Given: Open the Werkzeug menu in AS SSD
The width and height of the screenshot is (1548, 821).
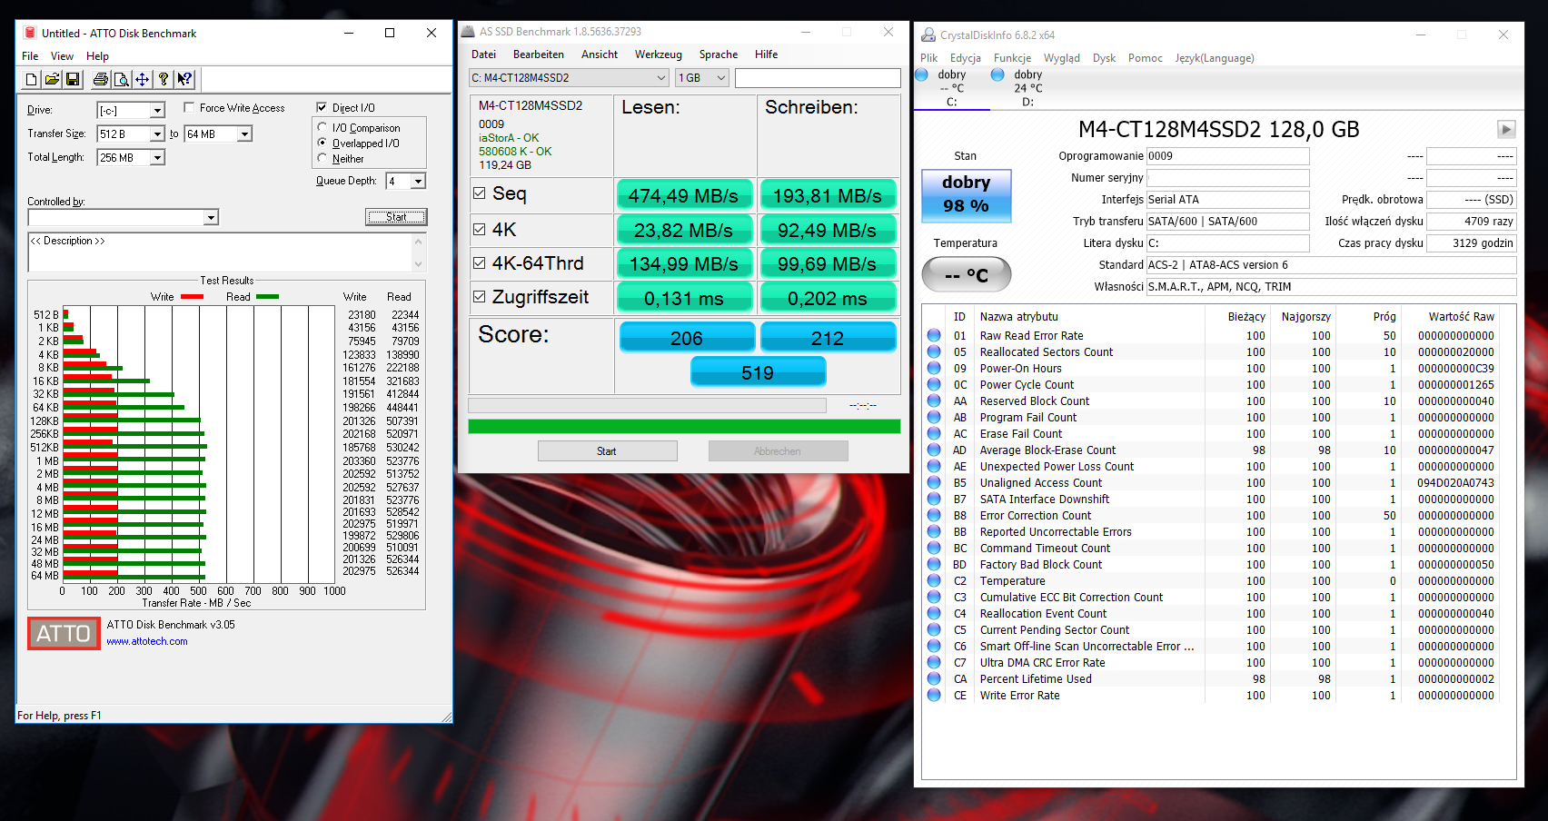Looking at the screenshot, I should (658, 54).
